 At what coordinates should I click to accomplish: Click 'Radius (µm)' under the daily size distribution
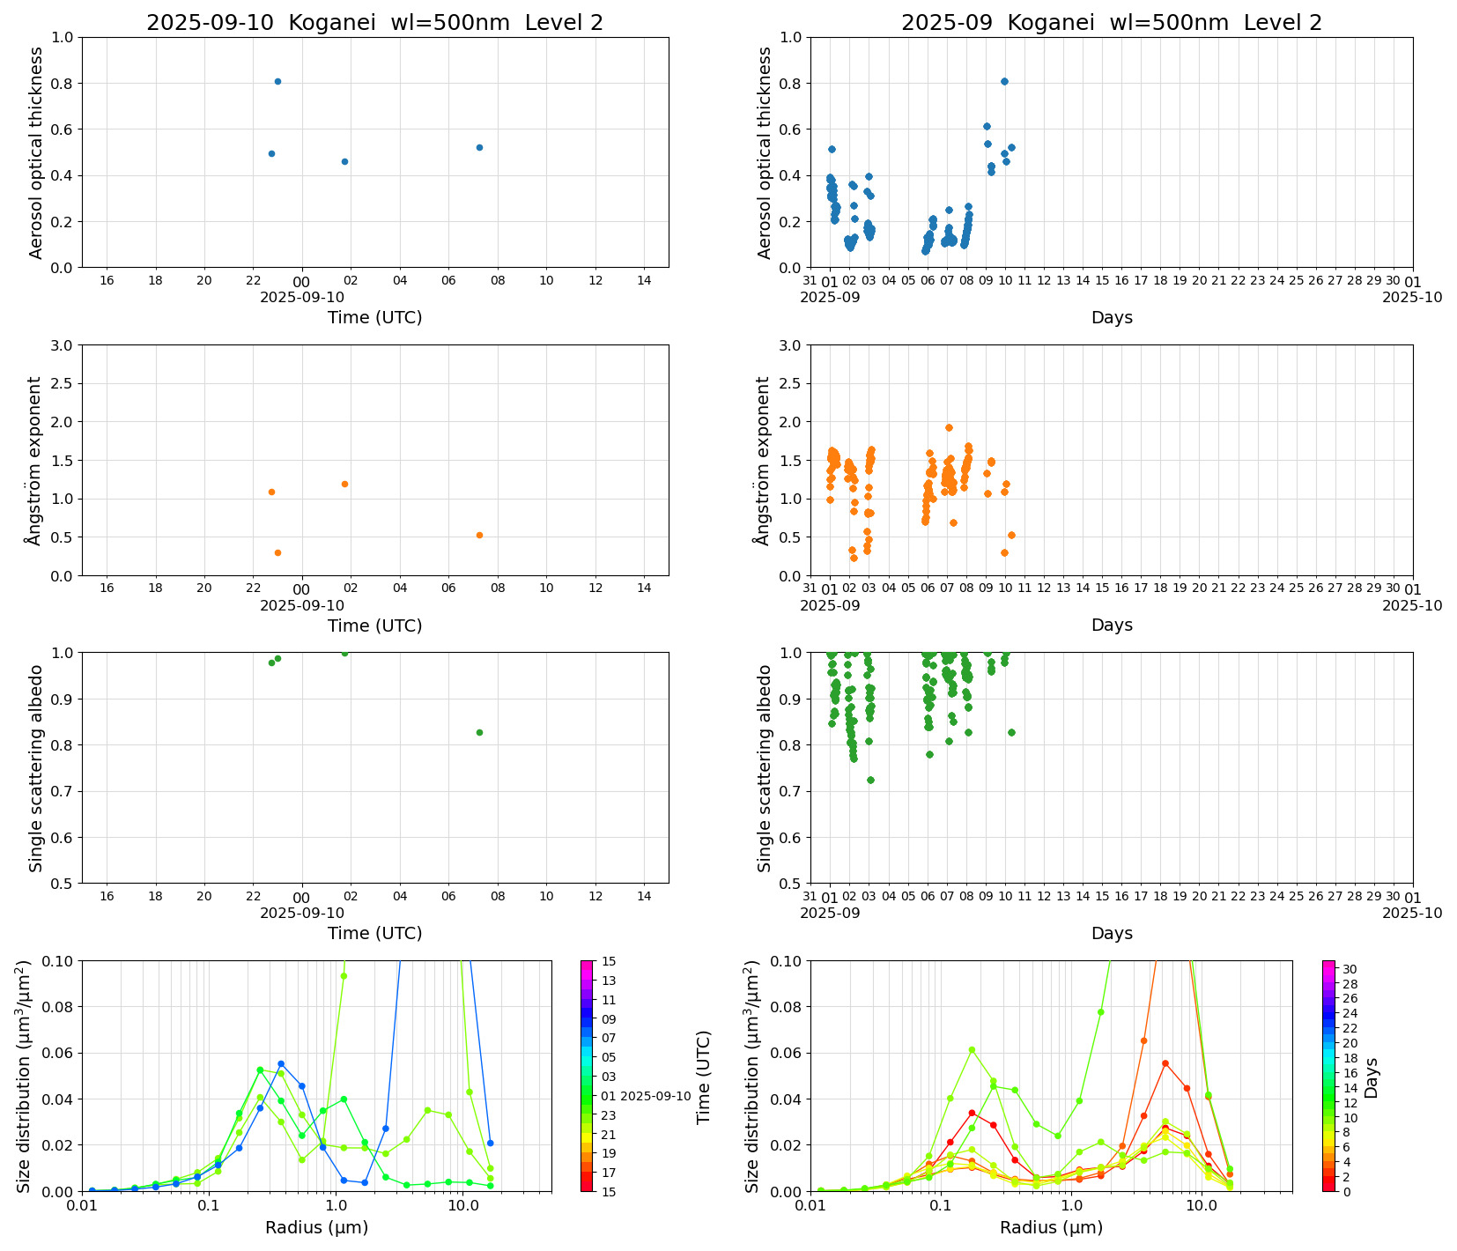tap(317, 1228)
